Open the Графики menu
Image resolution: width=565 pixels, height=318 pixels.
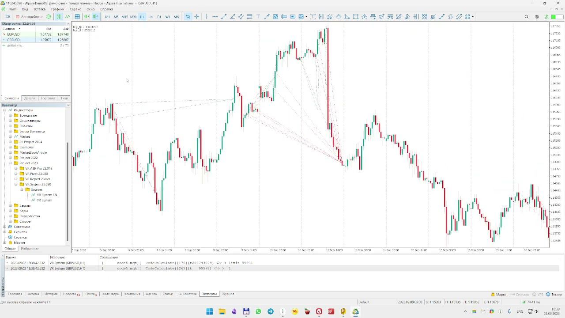(x=57, y=9)
